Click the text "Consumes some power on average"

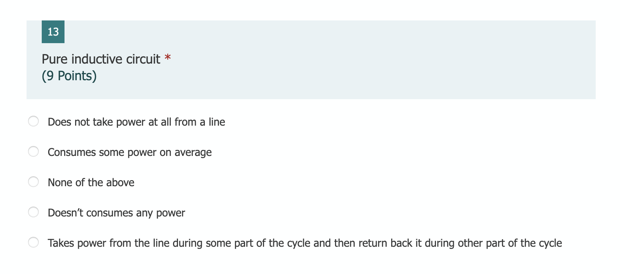click(129, 152)
